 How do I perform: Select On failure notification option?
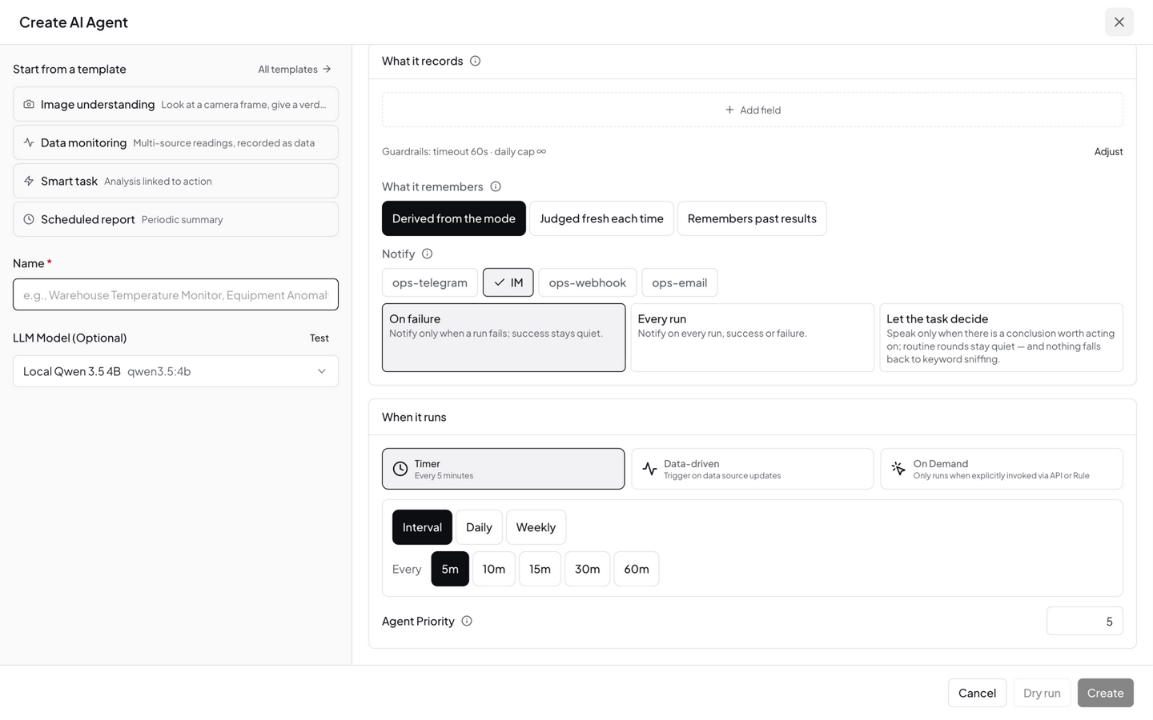(504, 338)
